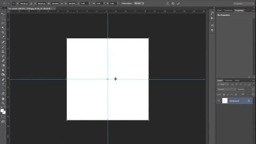Open the Character panel icon
Screen dimensions: 256x144
point(212,25)
